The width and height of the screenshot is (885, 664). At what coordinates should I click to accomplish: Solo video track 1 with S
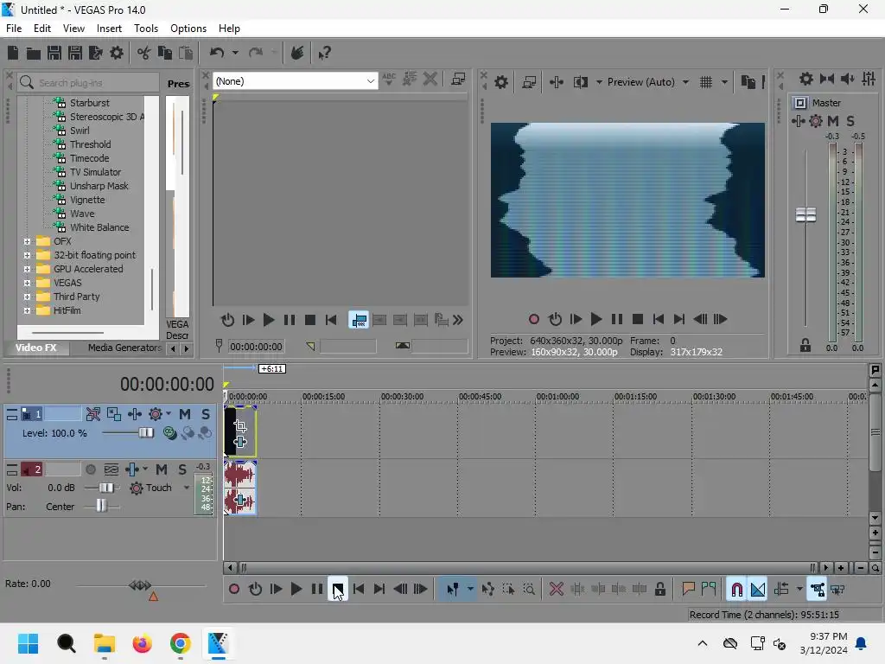(x=206, y=414)
